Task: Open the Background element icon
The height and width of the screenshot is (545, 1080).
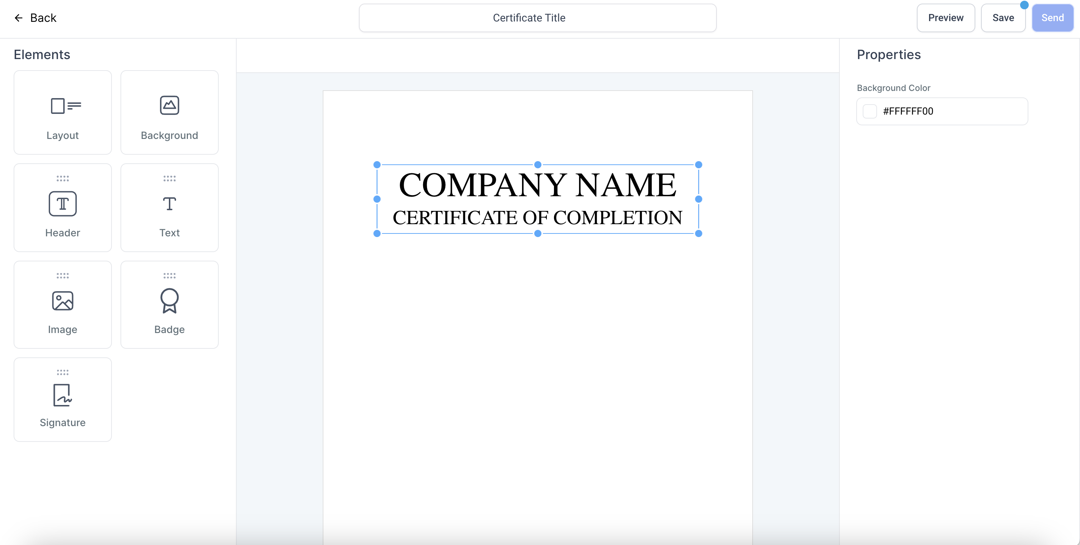Action: (169, 106)
